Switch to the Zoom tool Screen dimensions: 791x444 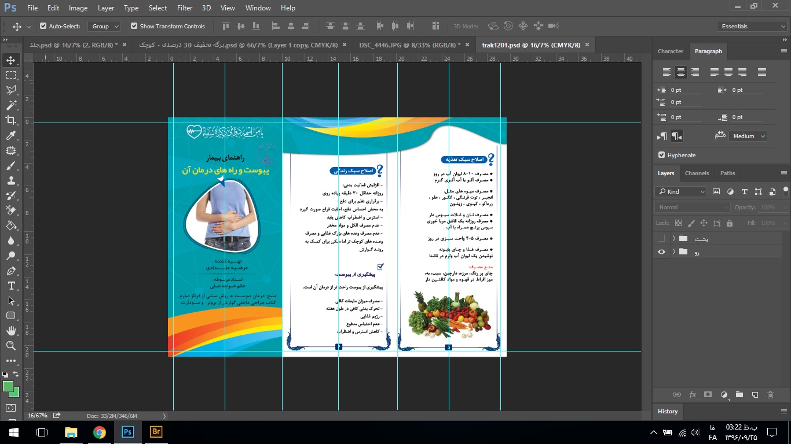[11, 346]
